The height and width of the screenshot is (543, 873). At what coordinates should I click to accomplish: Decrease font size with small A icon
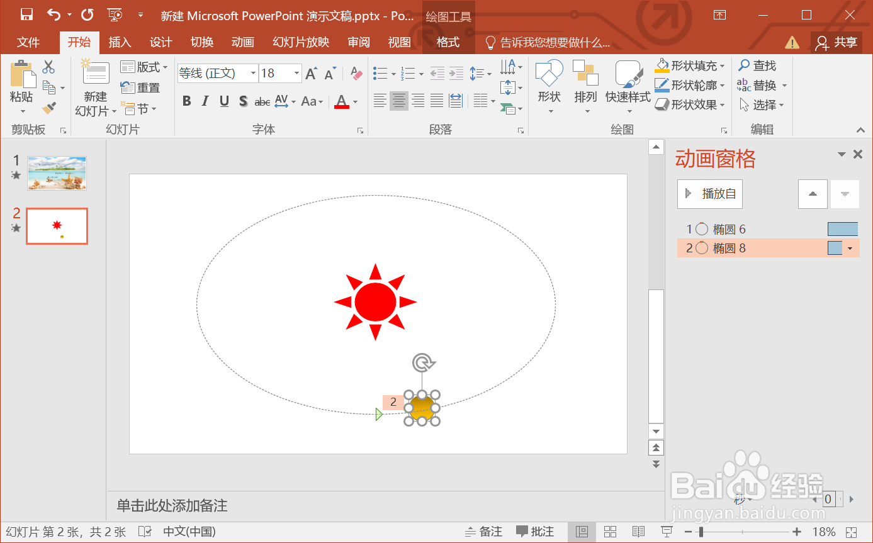click(330, 74)
